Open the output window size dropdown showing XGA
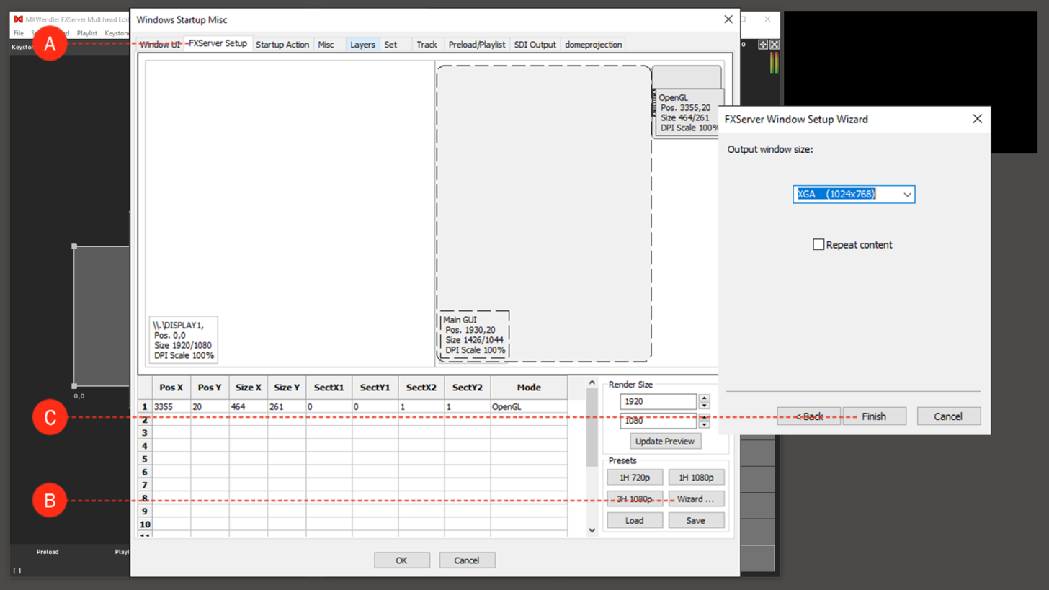 907,194
